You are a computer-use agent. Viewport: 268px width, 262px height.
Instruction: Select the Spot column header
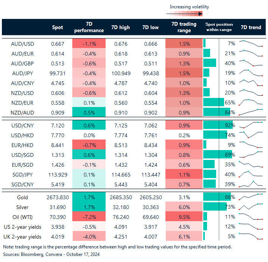coord(58,28)
